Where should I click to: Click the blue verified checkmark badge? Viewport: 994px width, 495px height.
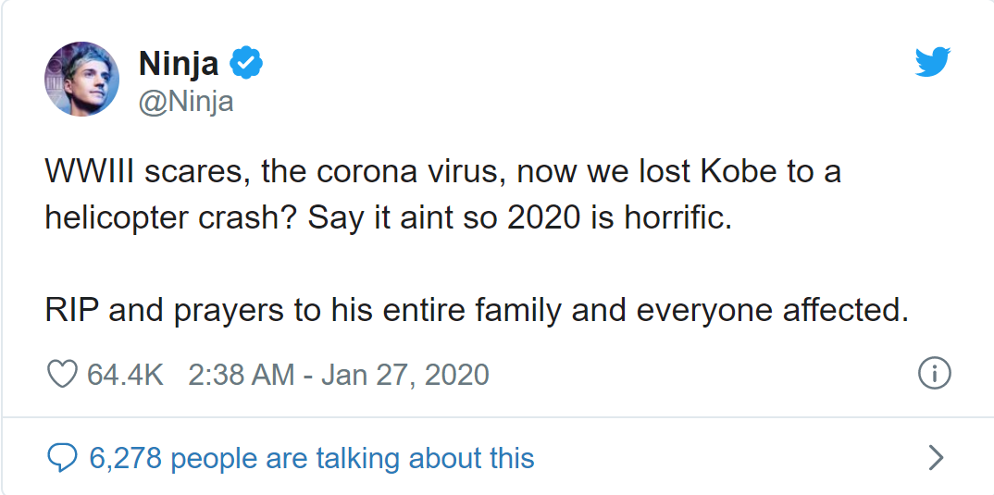pyautogui.click(x=246, y=63)
